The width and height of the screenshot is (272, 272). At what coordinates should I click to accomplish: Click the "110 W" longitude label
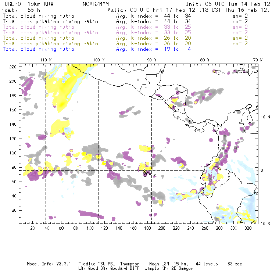[46, 60]
